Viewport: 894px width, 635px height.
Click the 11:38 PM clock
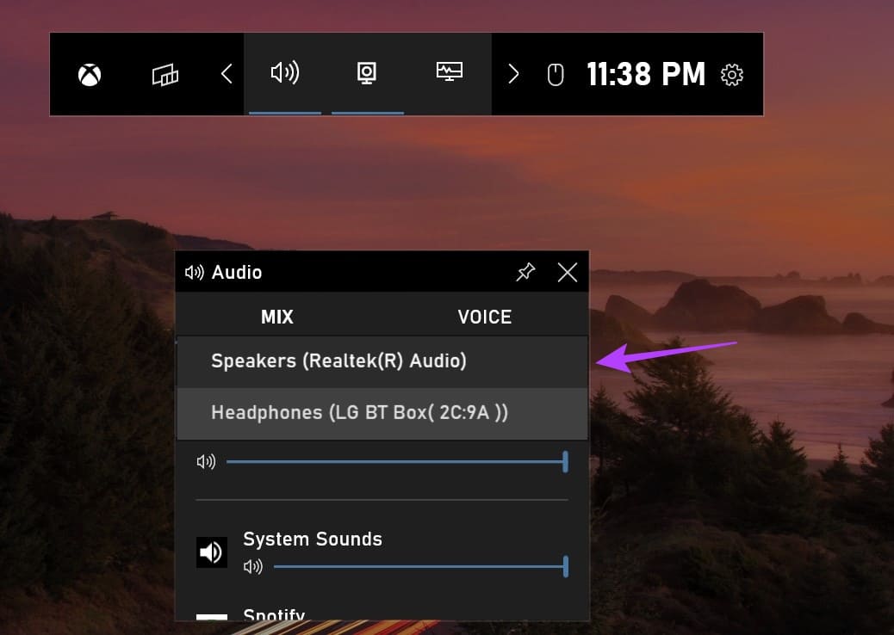[x=646, y=74]
